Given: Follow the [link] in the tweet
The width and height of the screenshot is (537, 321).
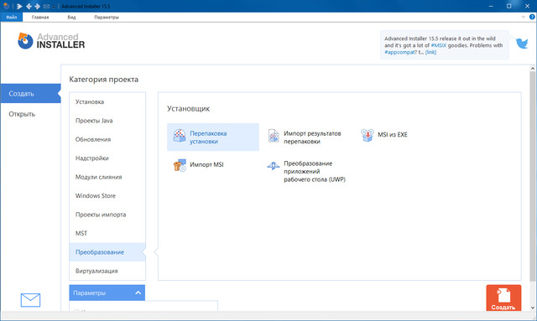Looking at the screenshot, I should pos(430,52).
